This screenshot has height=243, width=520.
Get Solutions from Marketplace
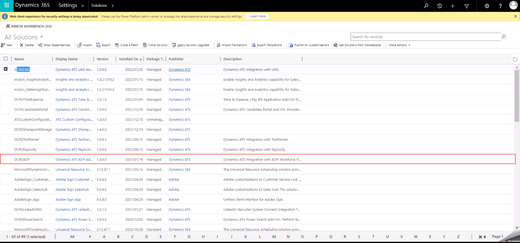[357, 45]
